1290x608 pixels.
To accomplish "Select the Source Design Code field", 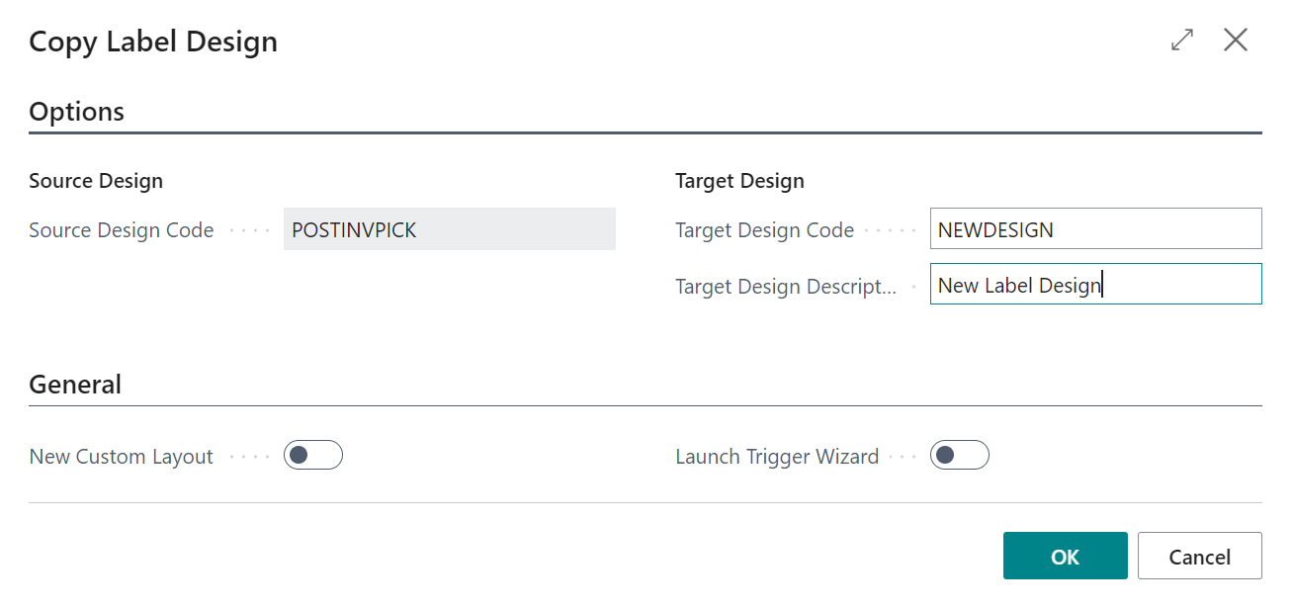I will tap(449, 228).
